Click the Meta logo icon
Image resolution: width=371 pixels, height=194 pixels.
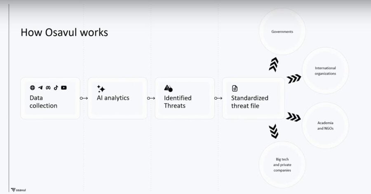[48, 88]
